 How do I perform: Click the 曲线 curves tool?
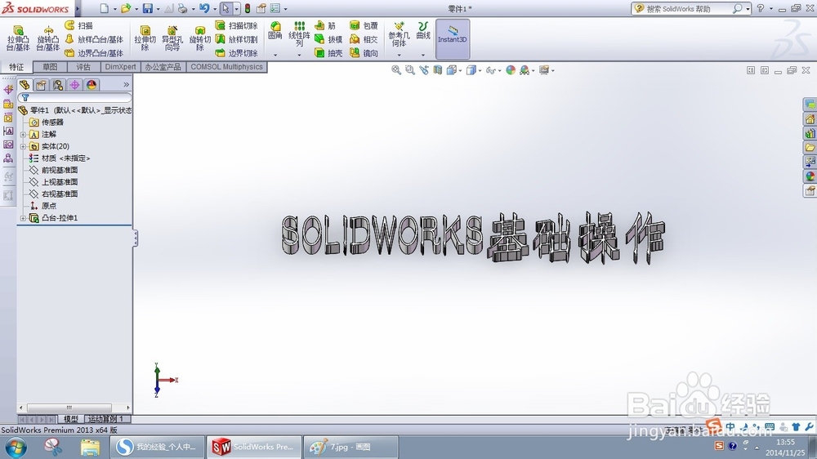[x=423, y=31]
